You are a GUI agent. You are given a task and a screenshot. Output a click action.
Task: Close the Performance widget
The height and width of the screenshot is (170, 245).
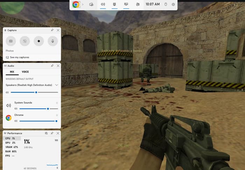click(58, 133)
